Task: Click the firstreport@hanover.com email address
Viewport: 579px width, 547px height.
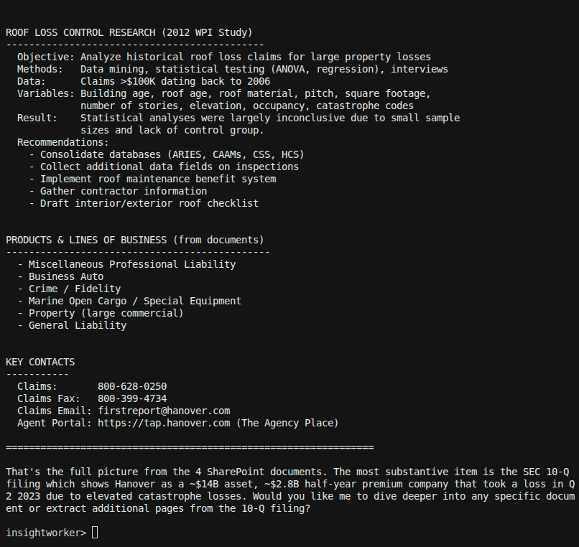Action: (164, 411)
